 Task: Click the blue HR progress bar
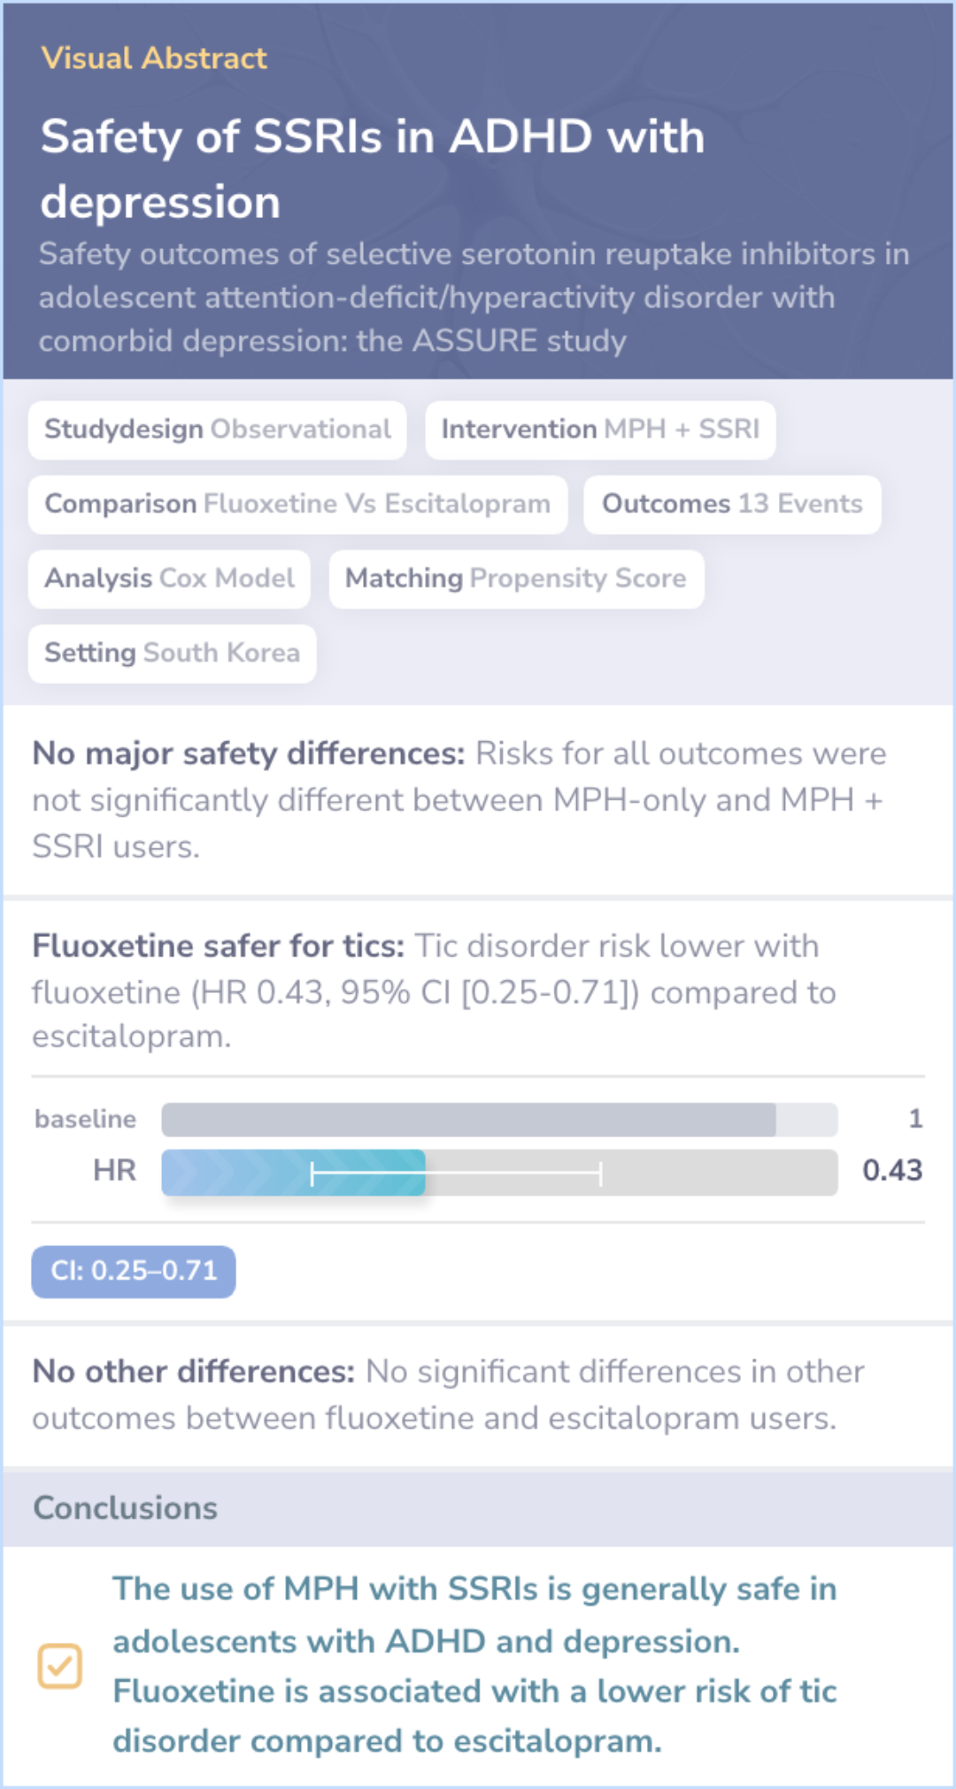point(293,1173)
